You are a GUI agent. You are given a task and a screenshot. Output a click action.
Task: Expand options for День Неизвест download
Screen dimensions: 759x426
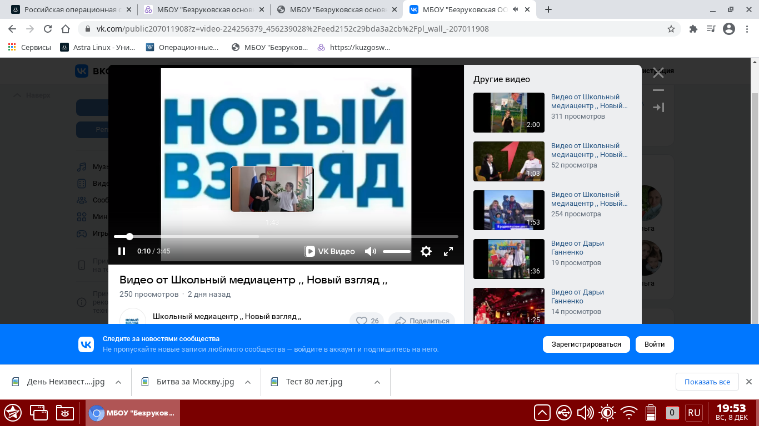click(x=118, y=382)
